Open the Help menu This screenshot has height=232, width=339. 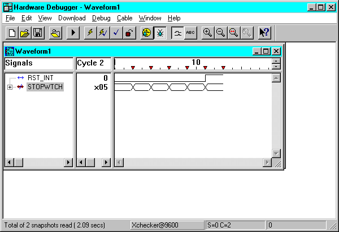pos(174,18)
